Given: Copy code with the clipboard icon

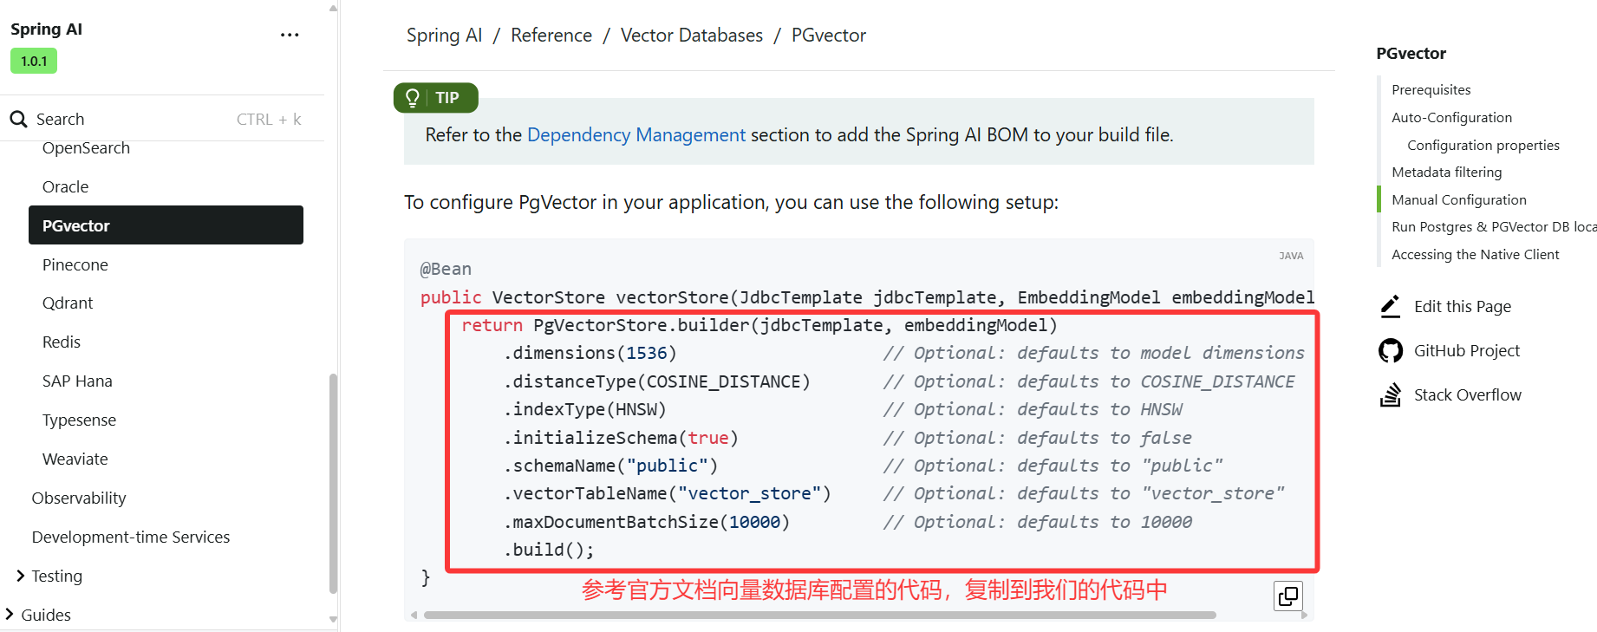Looking at the screenshot, I should [x=1288, y=596].
